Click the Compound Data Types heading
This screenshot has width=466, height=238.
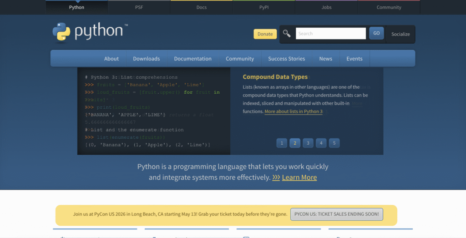tap(275, 77)
